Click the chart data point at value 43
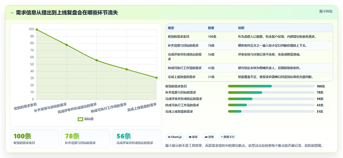Viewport: 343px width, 158px height. coord(126,69)
